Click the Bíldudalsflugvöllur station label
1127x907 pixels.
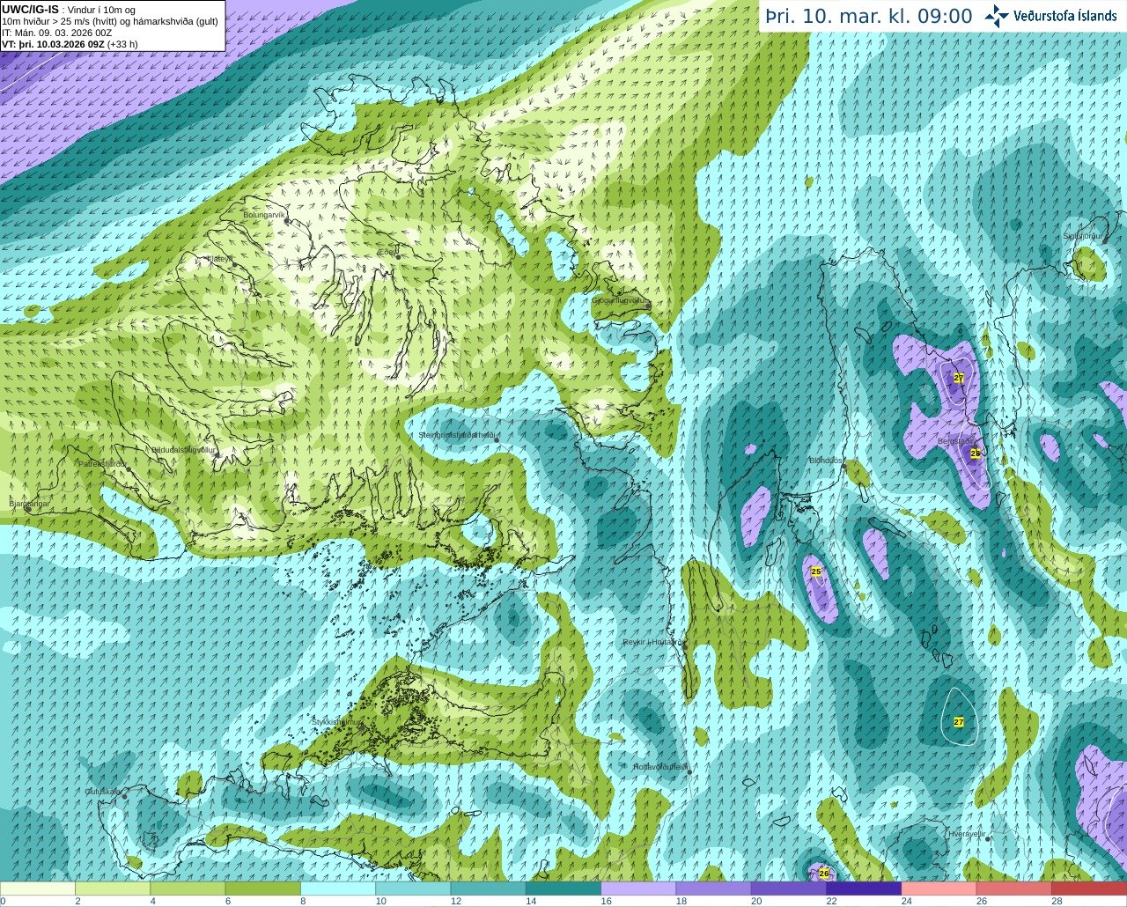click(x=183, y=450)
